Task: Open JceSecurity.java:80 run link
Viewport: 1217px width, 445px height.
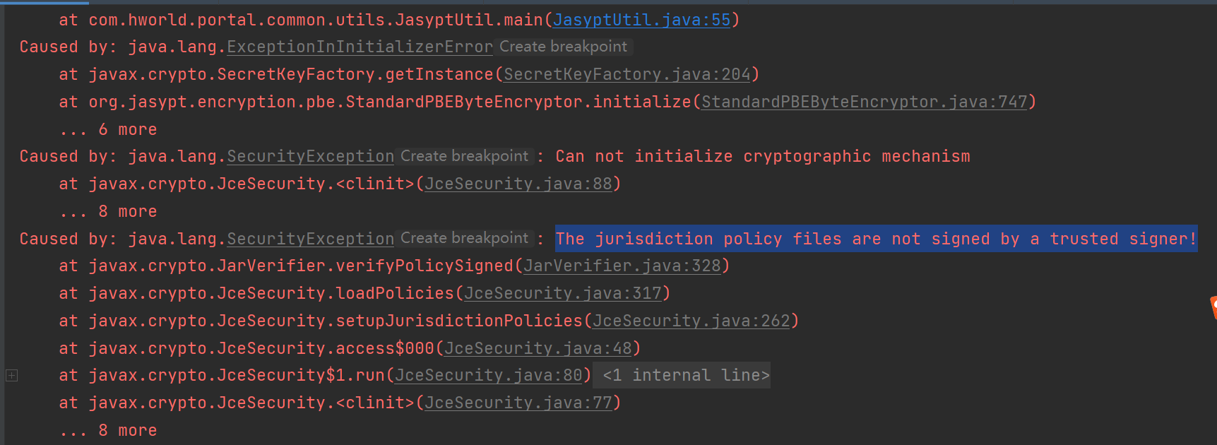Action: [x=489, y=375]
